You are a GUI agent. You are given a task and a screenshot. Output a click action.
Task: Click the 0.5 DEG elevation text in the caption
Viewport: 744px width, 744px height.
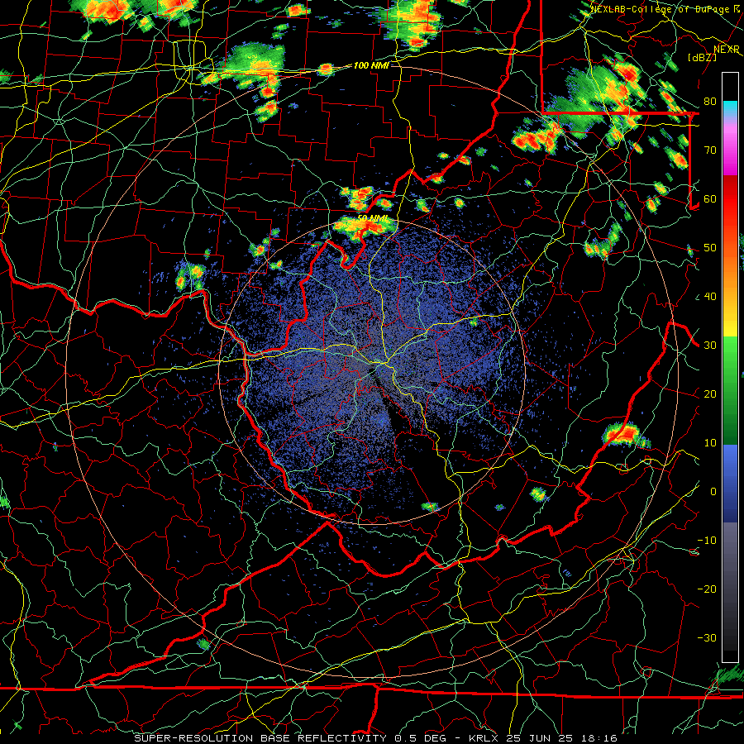click(x=422, y=738)
